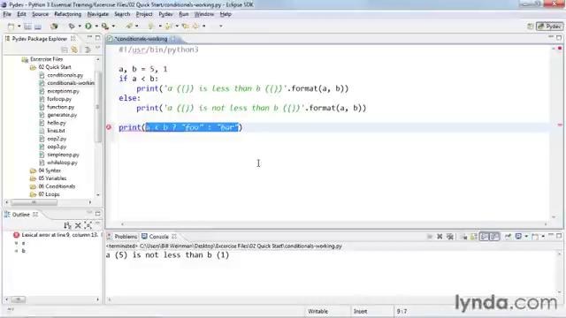The width and height of the screenshot is (566, 318).
Task: Open the External Tools dropdown arrow
Action: [113, 26]
